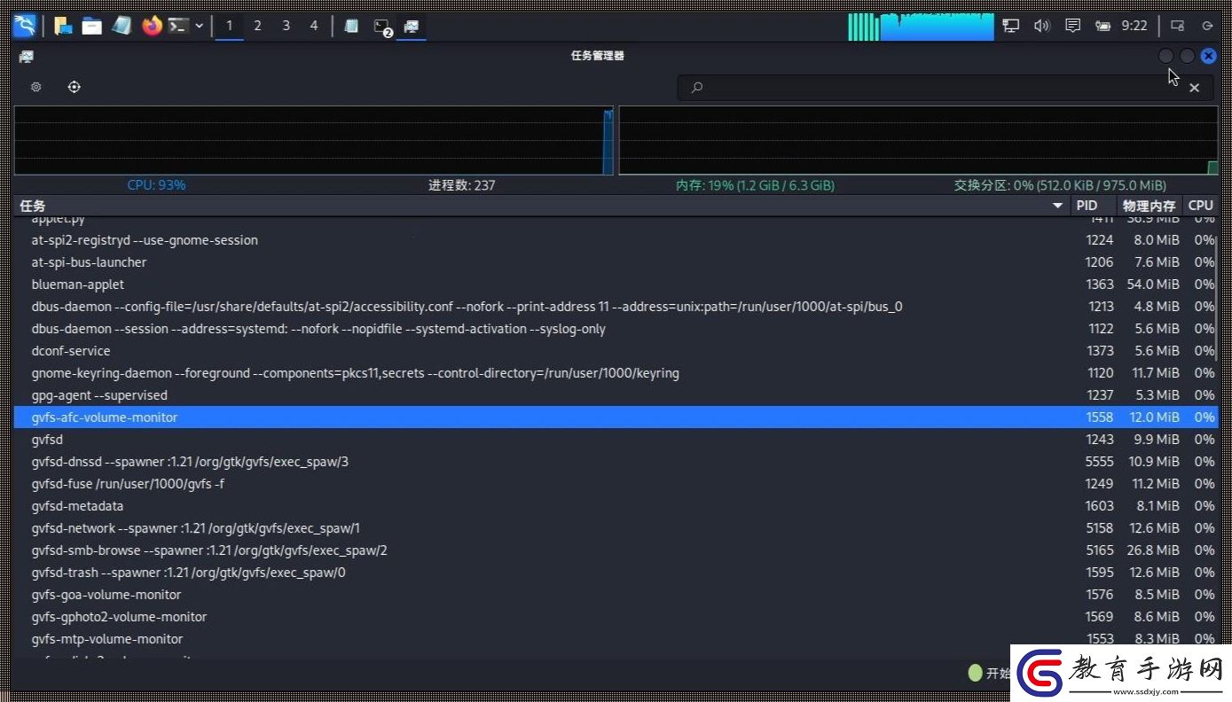Switch to workspace 4

point(313,26)
